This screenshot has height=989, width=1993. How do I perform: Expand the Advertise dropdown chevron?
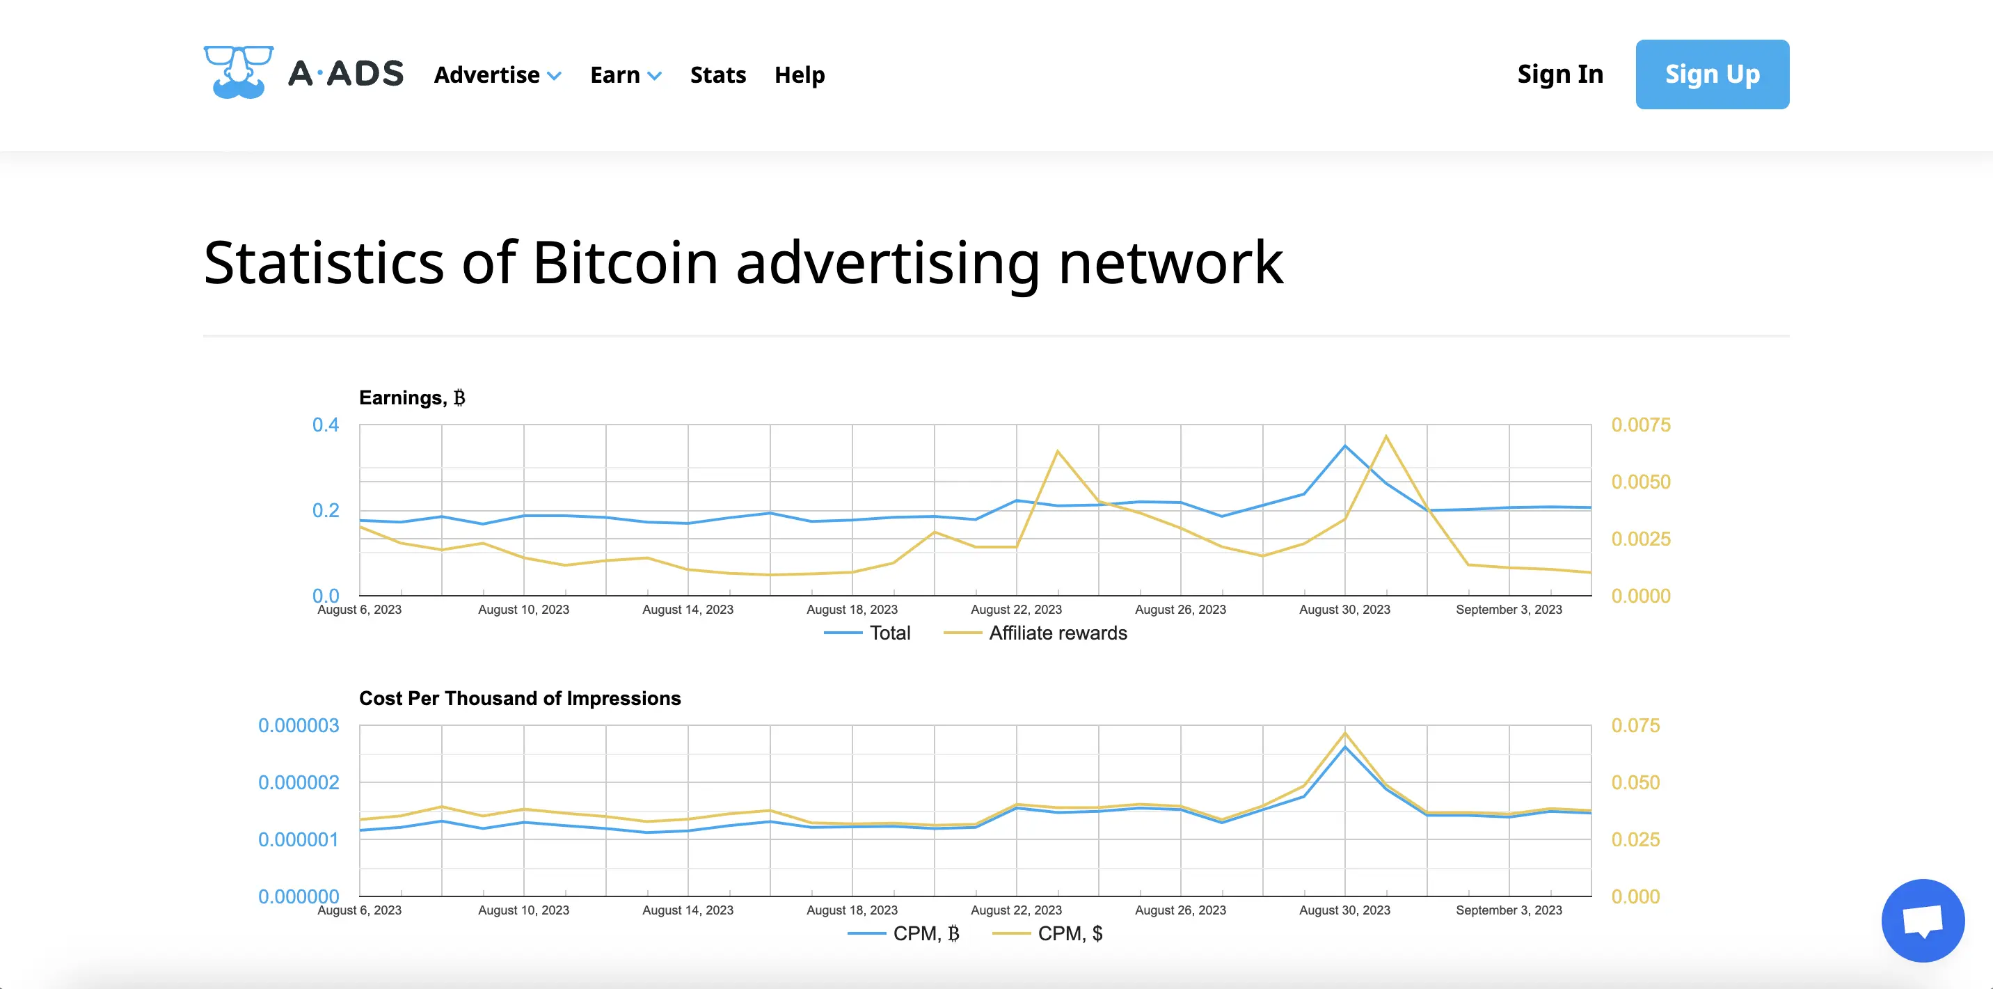pyautogui.click(x=554, y=76)
